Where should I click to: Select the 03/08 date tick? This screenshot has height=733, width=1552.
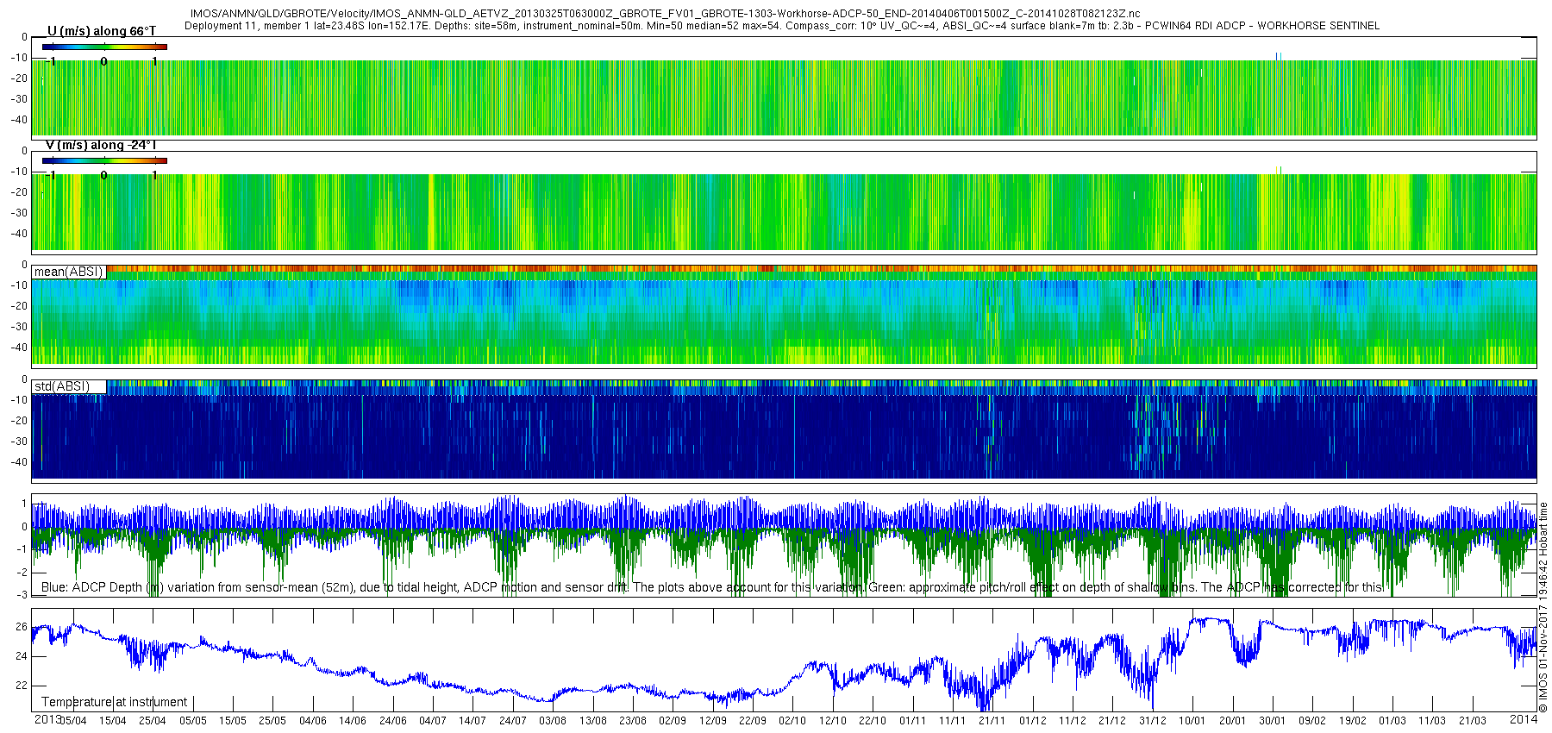pos(553,721)
